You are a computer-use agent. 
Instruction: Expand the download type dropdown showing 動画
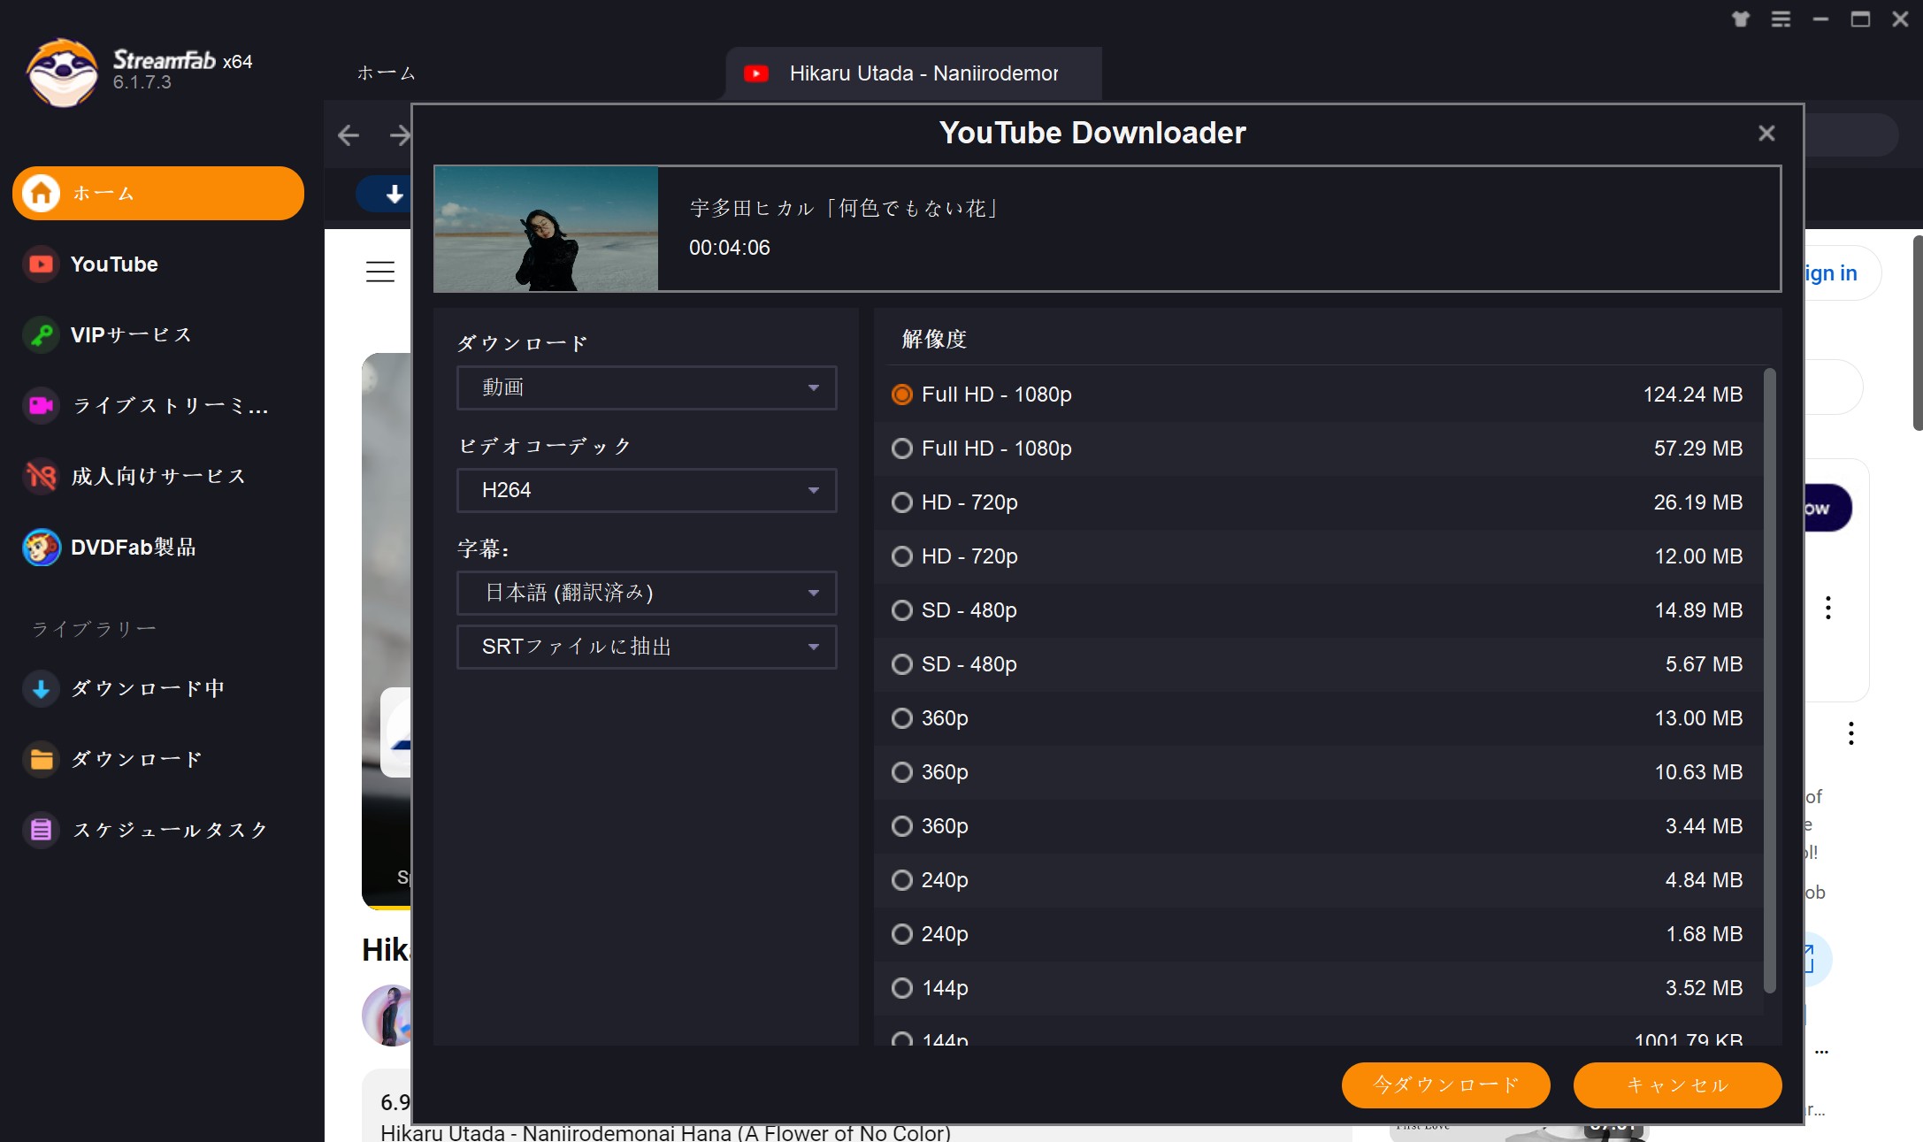click(646, 387)
